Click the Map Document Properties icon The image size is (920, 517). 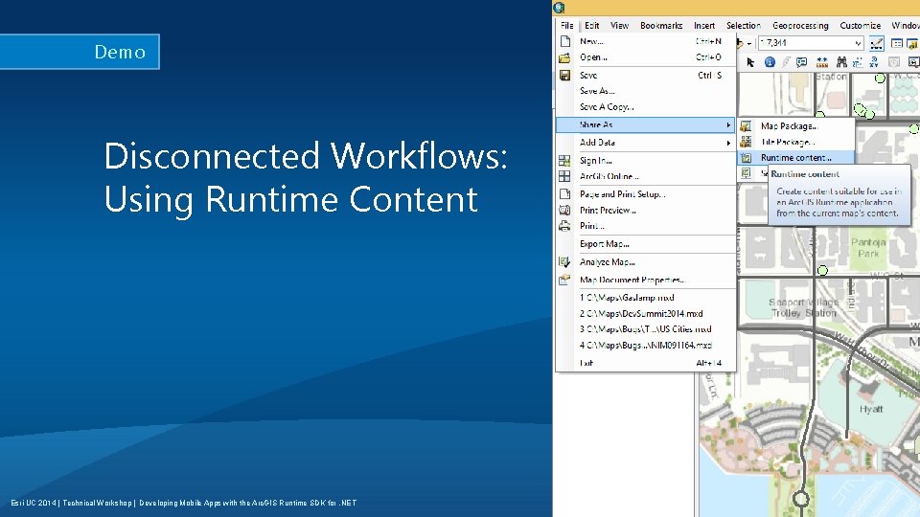tap(564, 280)
